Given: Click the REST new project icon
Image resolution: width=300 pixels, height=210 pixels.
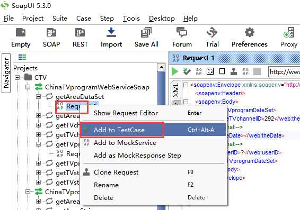Looking at the screenshot, I should coord(80,32).
